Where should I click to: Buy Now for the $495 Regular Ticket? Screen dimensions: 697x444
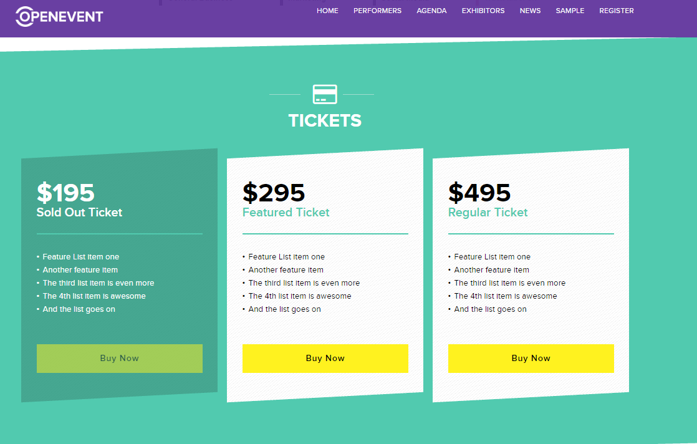pos(531,358)
